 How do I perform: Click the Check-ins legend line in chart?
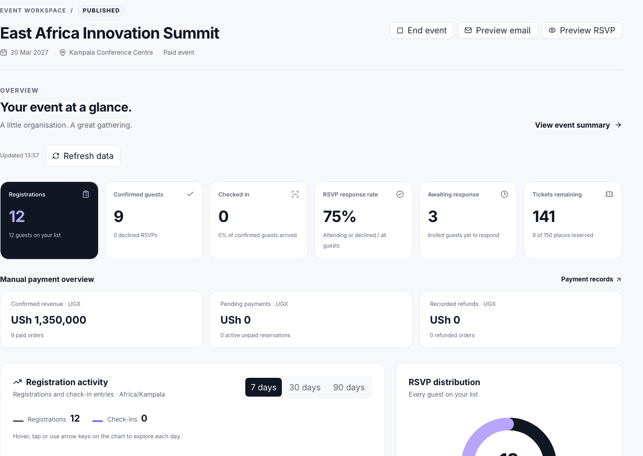tap(98, 421)
